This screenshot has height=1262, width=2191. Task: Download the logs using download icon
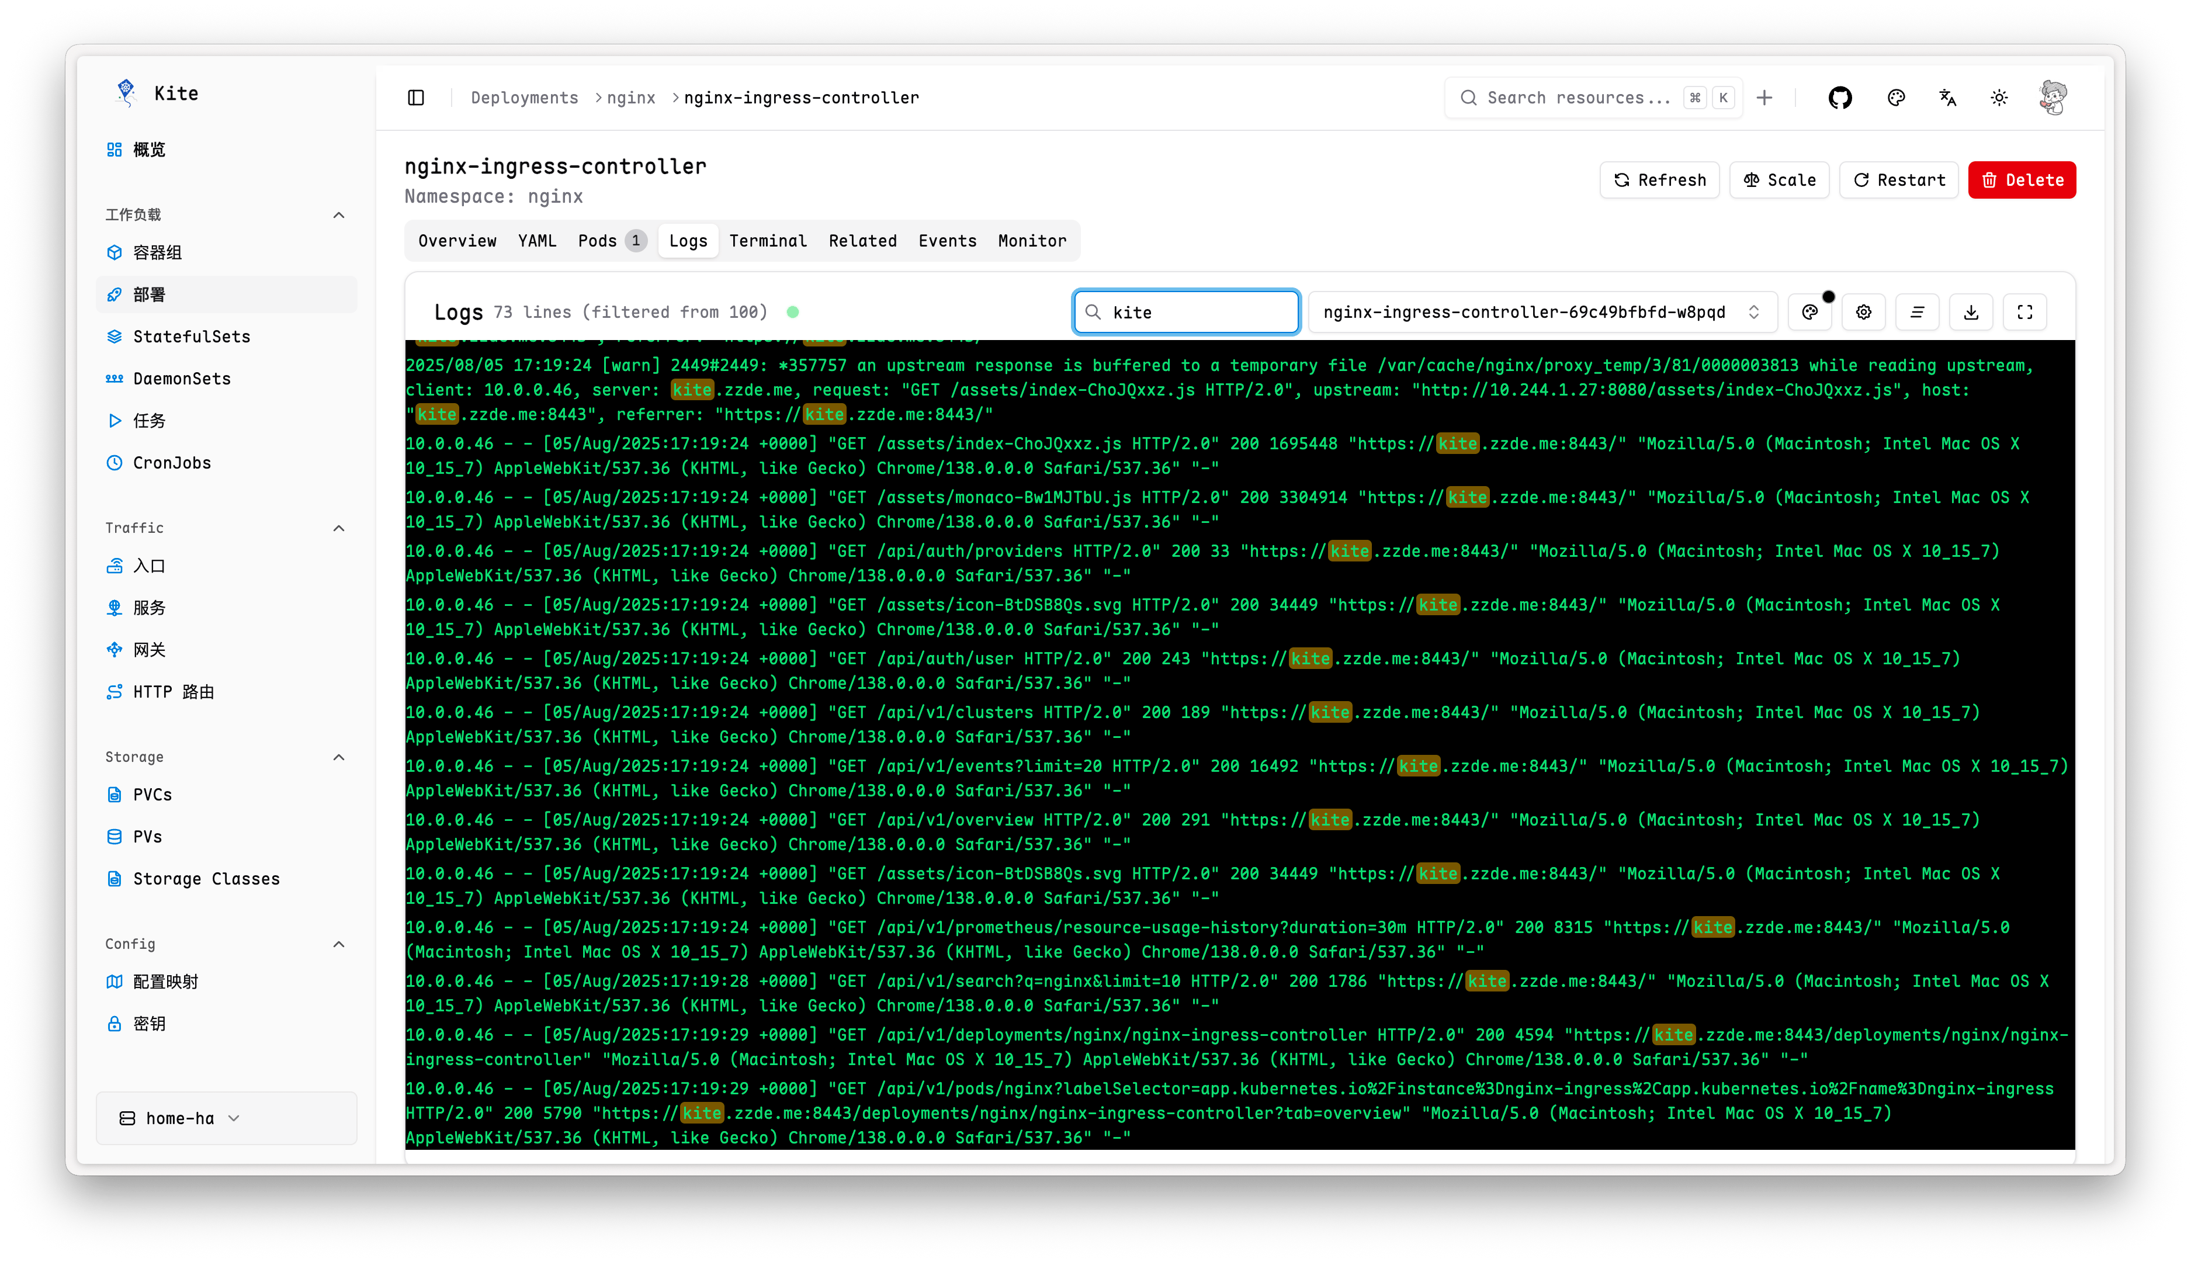coord(1970,312)
